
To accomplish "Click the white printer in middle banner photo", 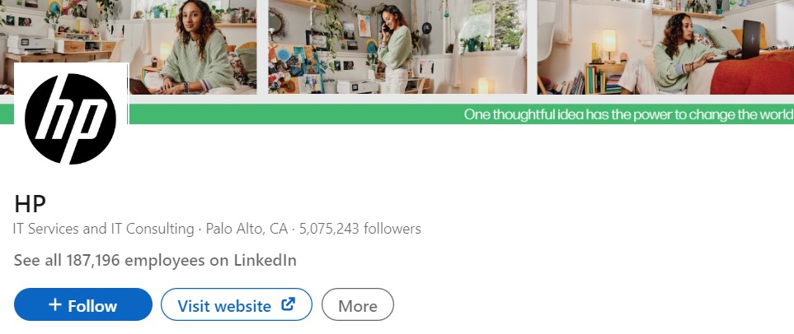I will point(358,87).
